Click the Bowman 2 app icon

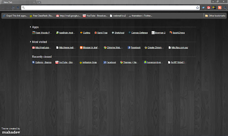(153, 33)
